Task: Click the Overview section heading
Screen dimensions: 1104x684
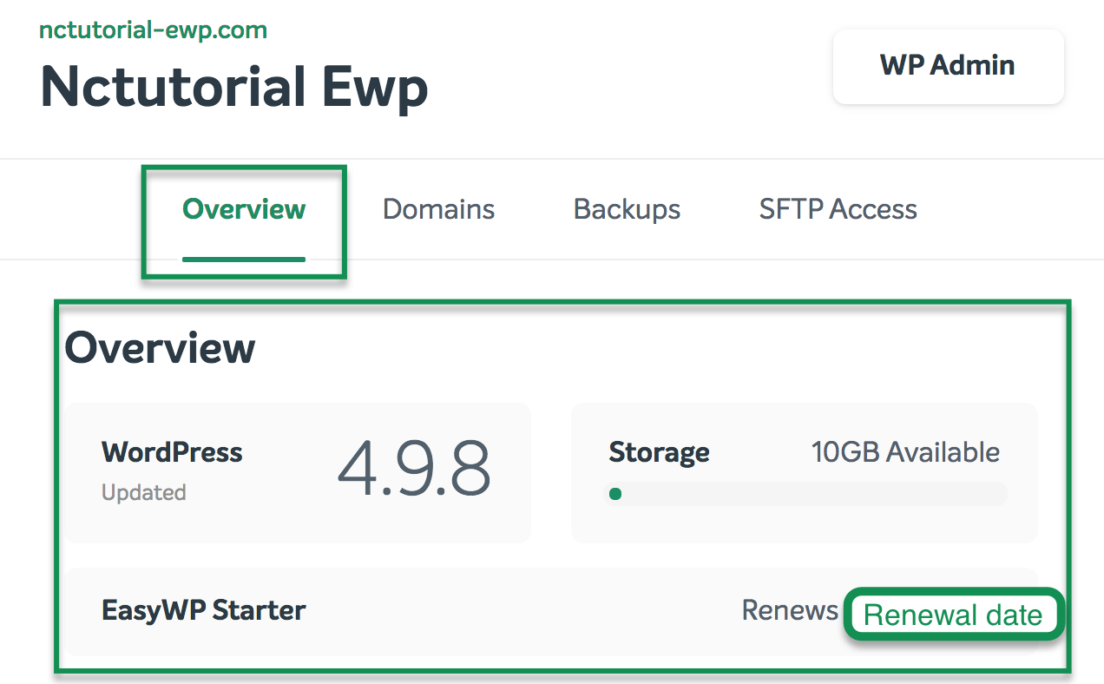Action: (161, 348)
